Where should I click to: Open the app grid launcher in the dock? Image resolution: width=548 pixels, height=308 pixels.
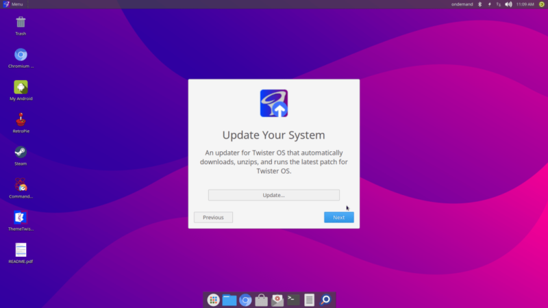(213, 300)
